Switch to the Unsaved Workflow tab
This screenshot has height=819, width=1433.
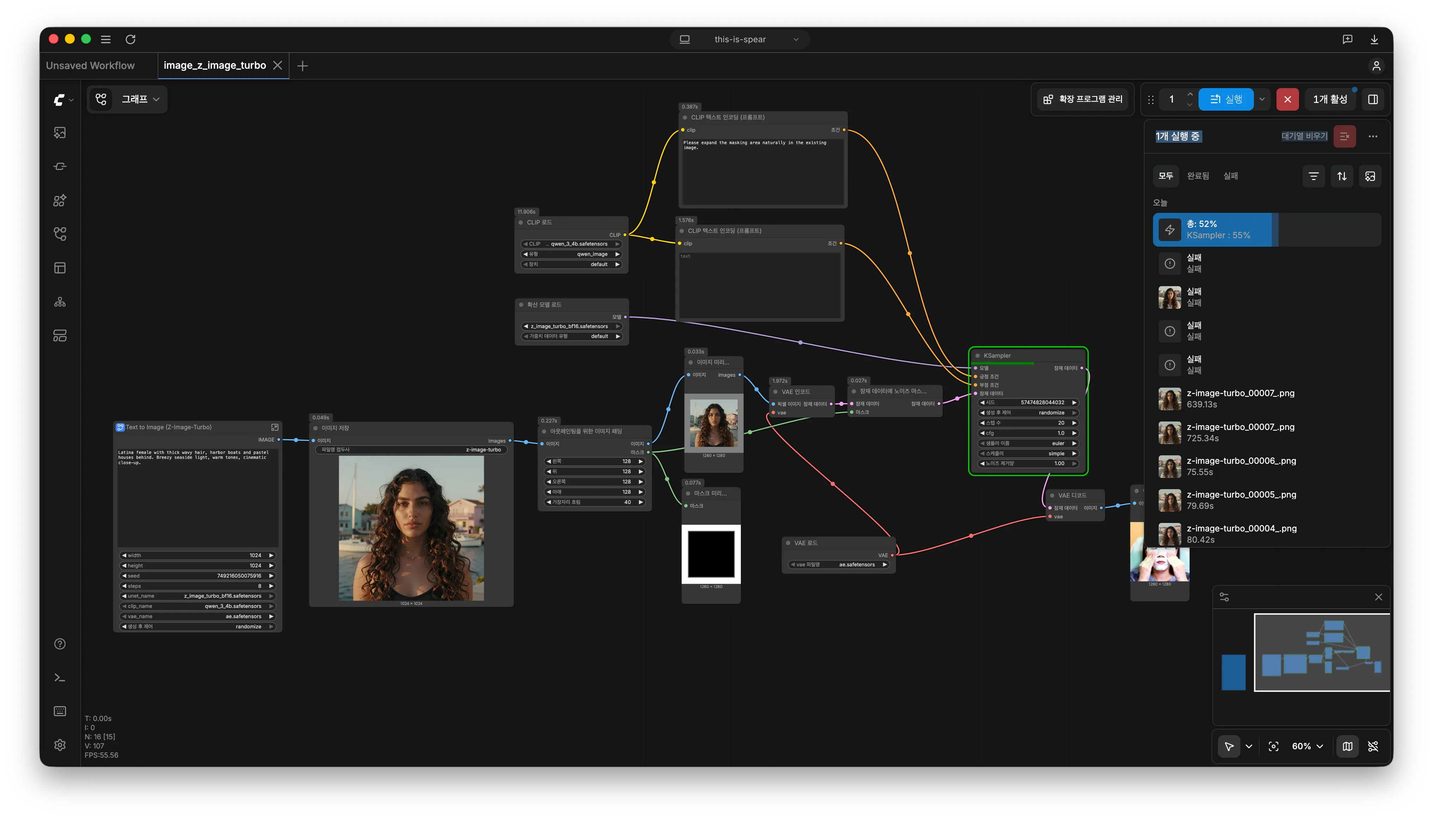click(90, 66)
